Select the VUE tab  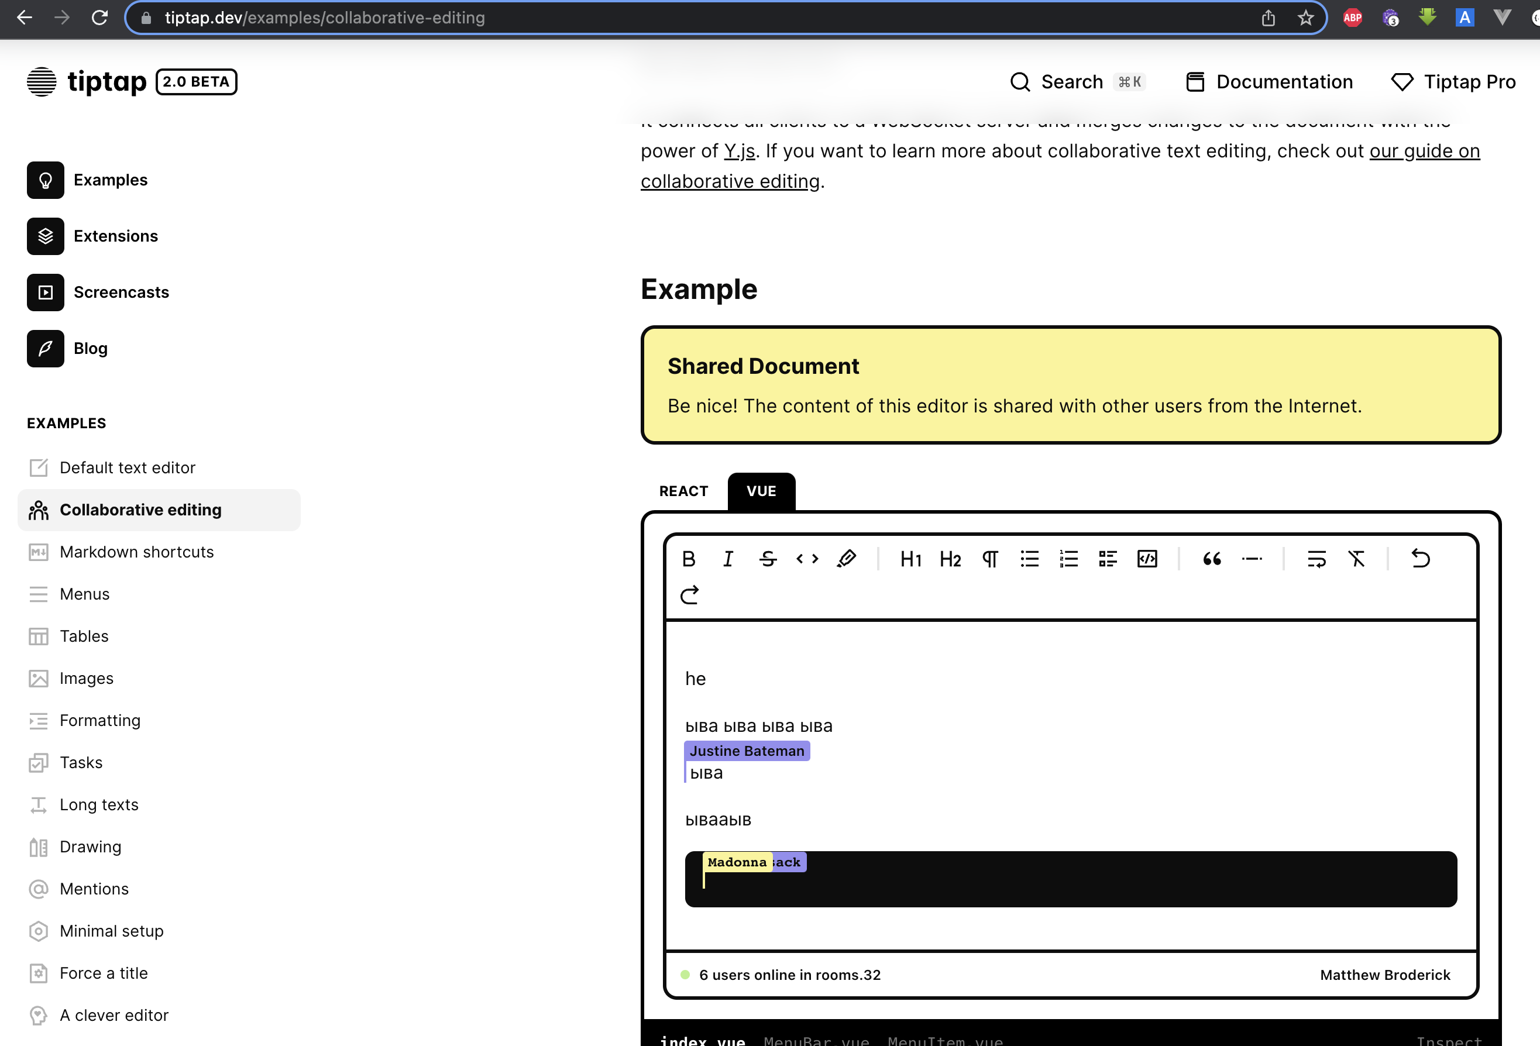tap(761, 491)
